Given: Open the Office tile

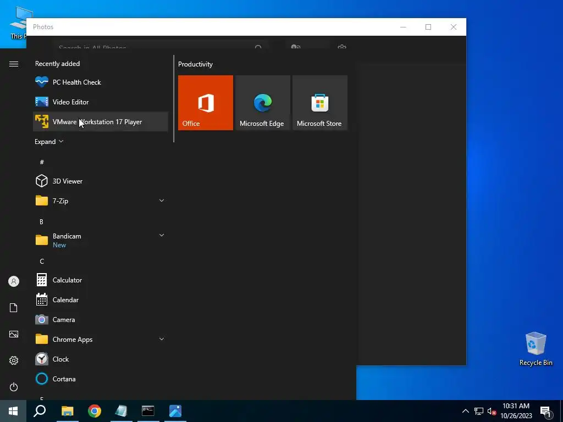Looking at the screenshot, I should pyautogui.click(x=206, y=103).
